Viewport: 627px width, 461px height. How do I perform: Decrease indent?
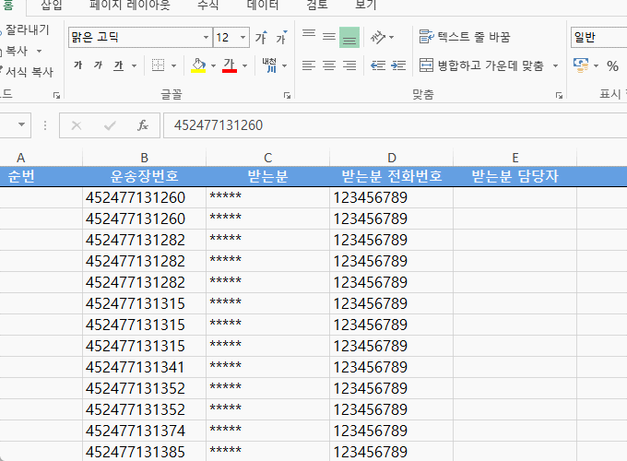click(x=378, y=65)
